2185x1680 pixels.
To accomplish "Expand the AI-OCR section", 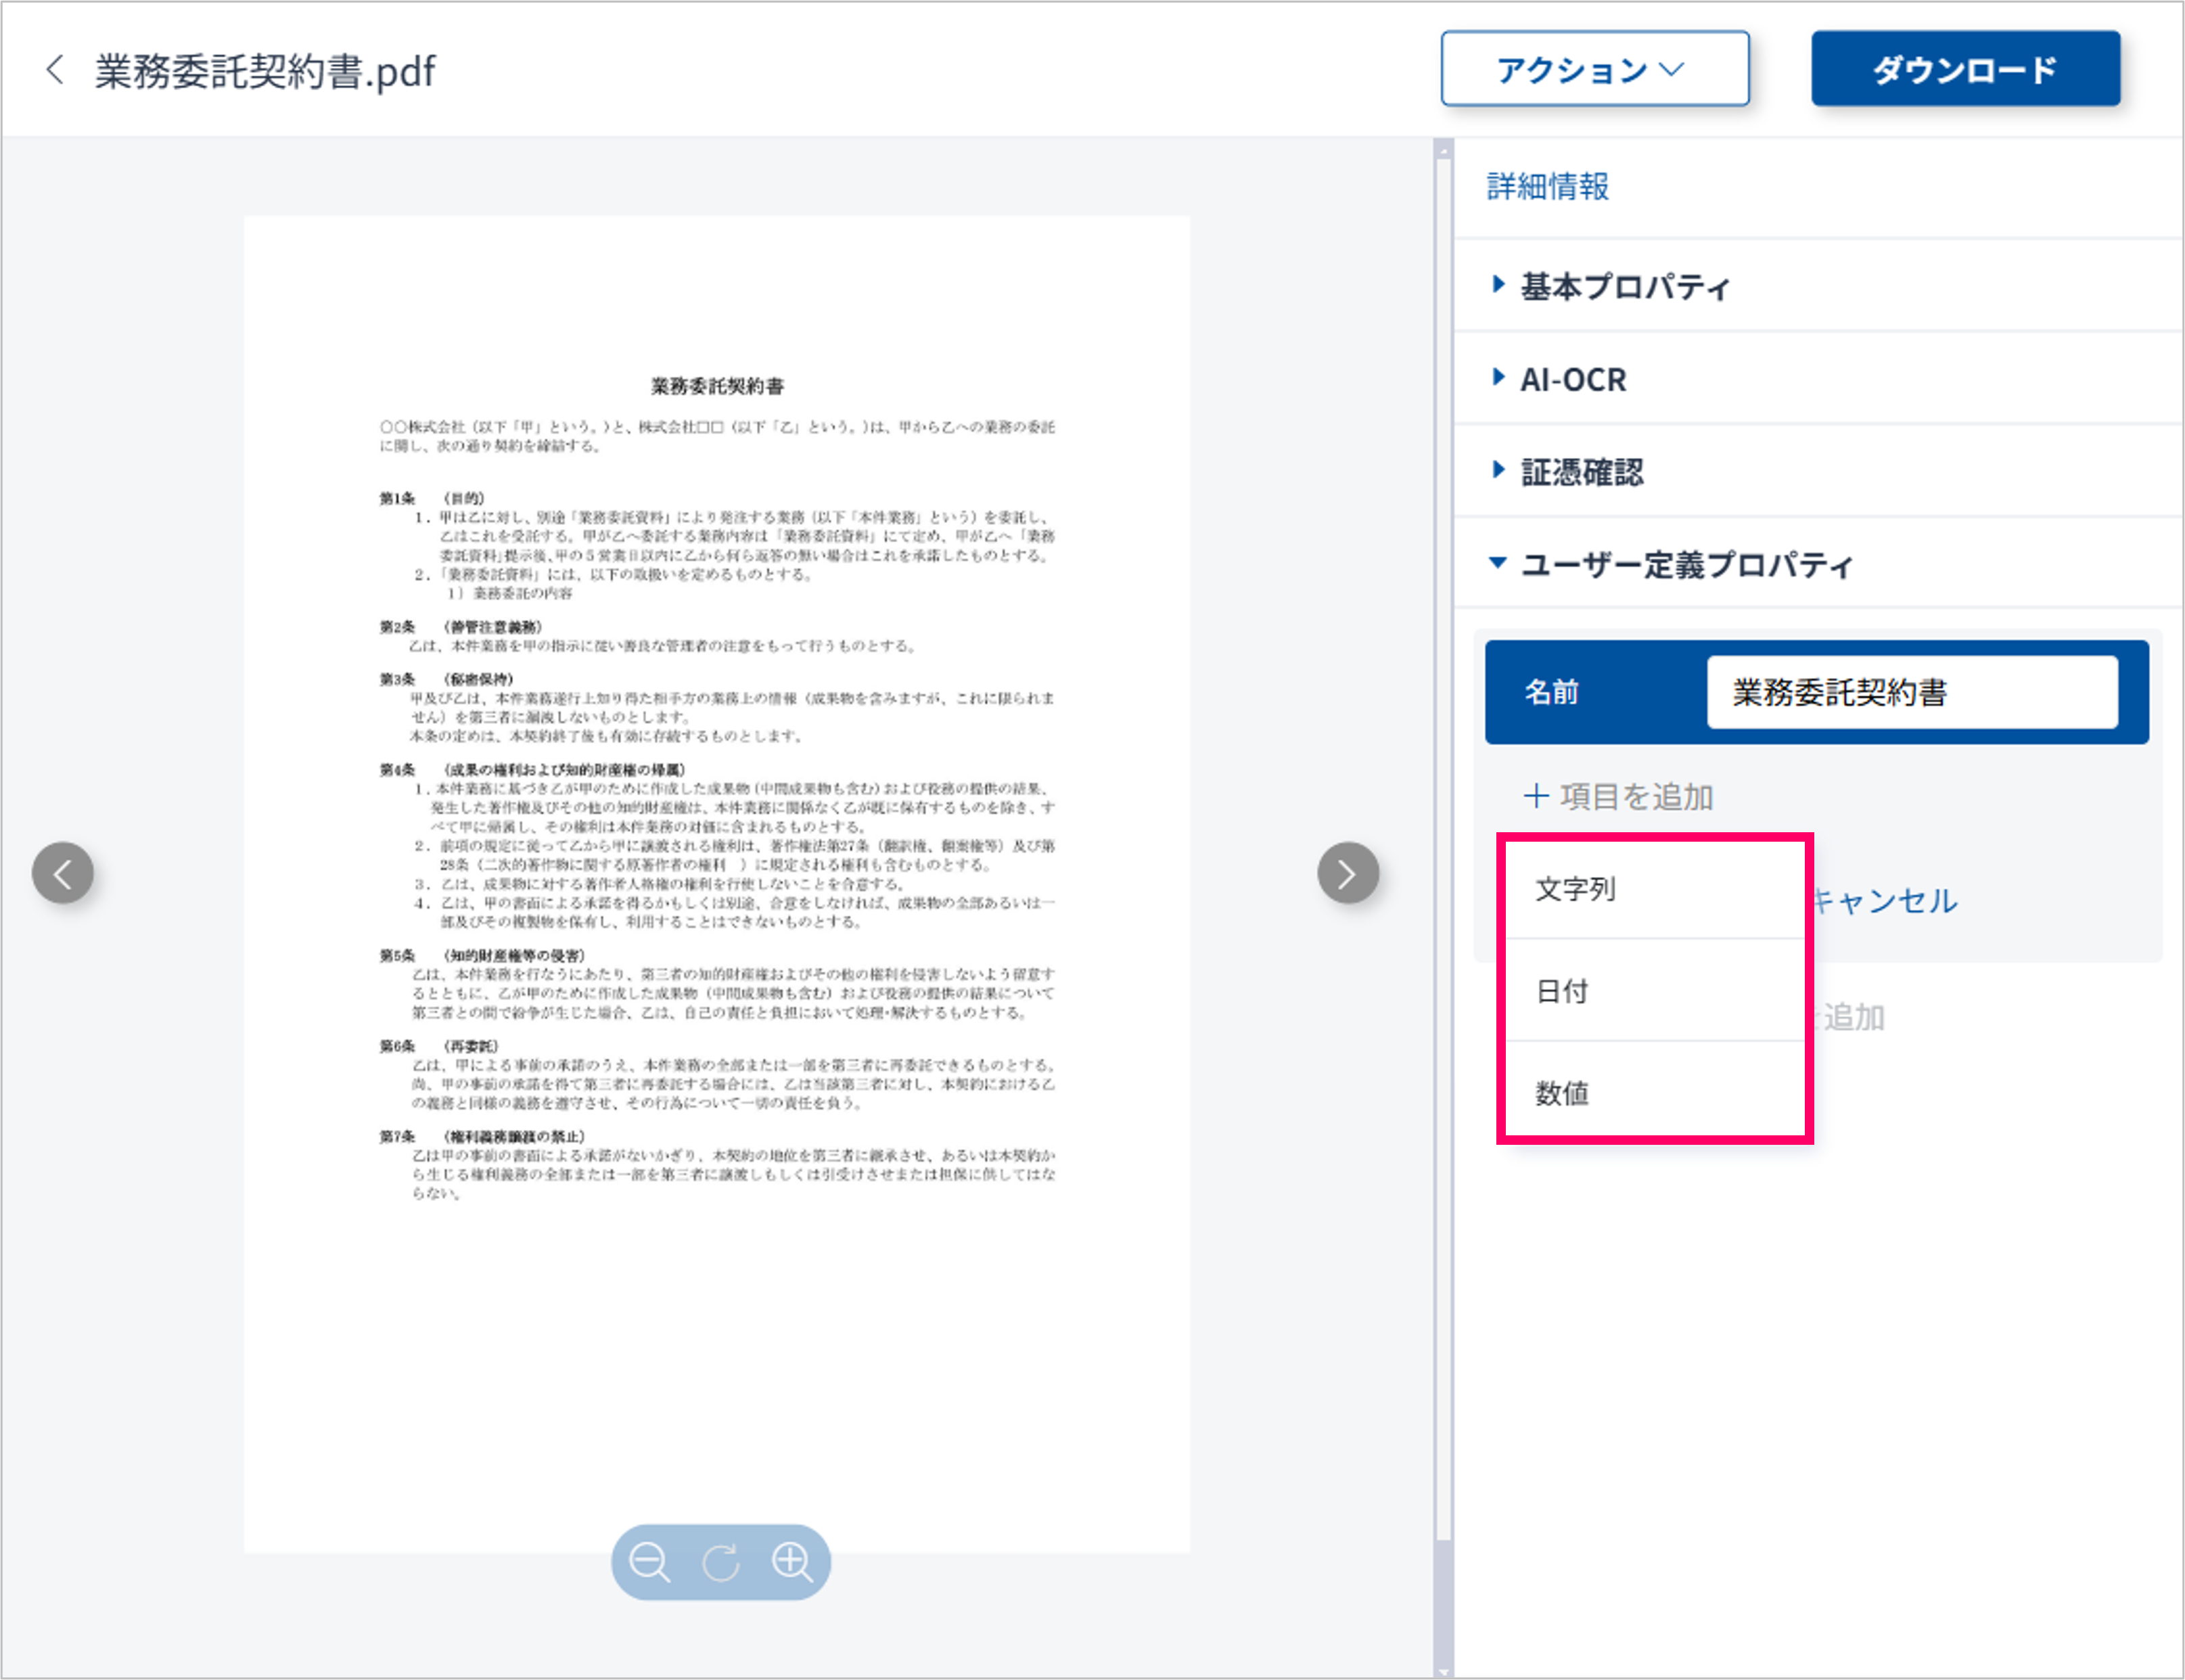I will pos(1572,379).
